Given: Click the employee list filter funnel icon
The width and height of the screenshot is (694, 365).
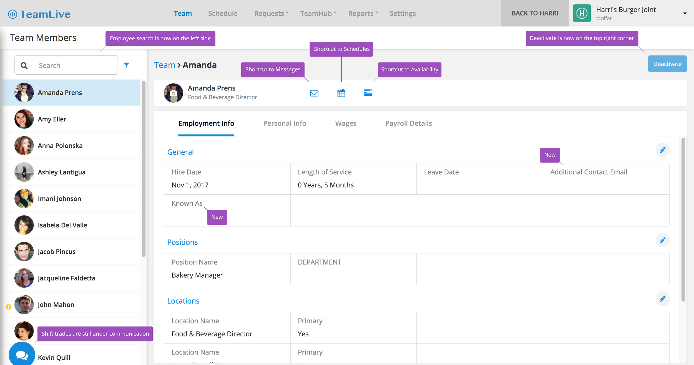Looking at the screenshot, I should coord(127,65).
